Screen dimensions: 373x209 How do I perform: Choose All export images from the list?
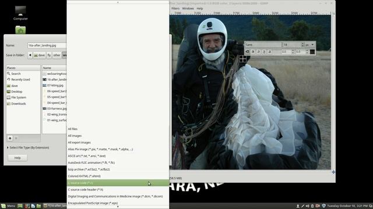[118, 142]
